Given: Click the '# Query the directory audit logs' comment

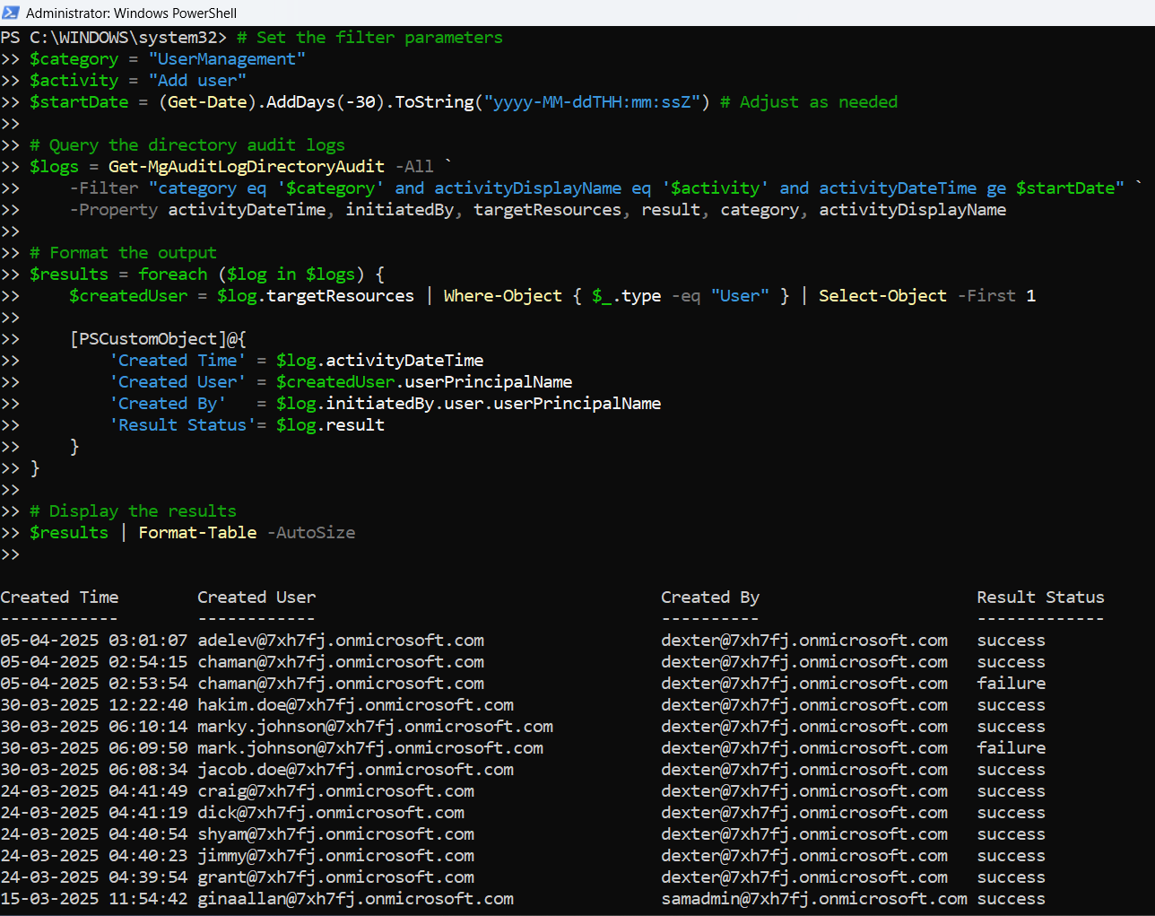Looking at the screenshot, I should [x=187, y=145].
